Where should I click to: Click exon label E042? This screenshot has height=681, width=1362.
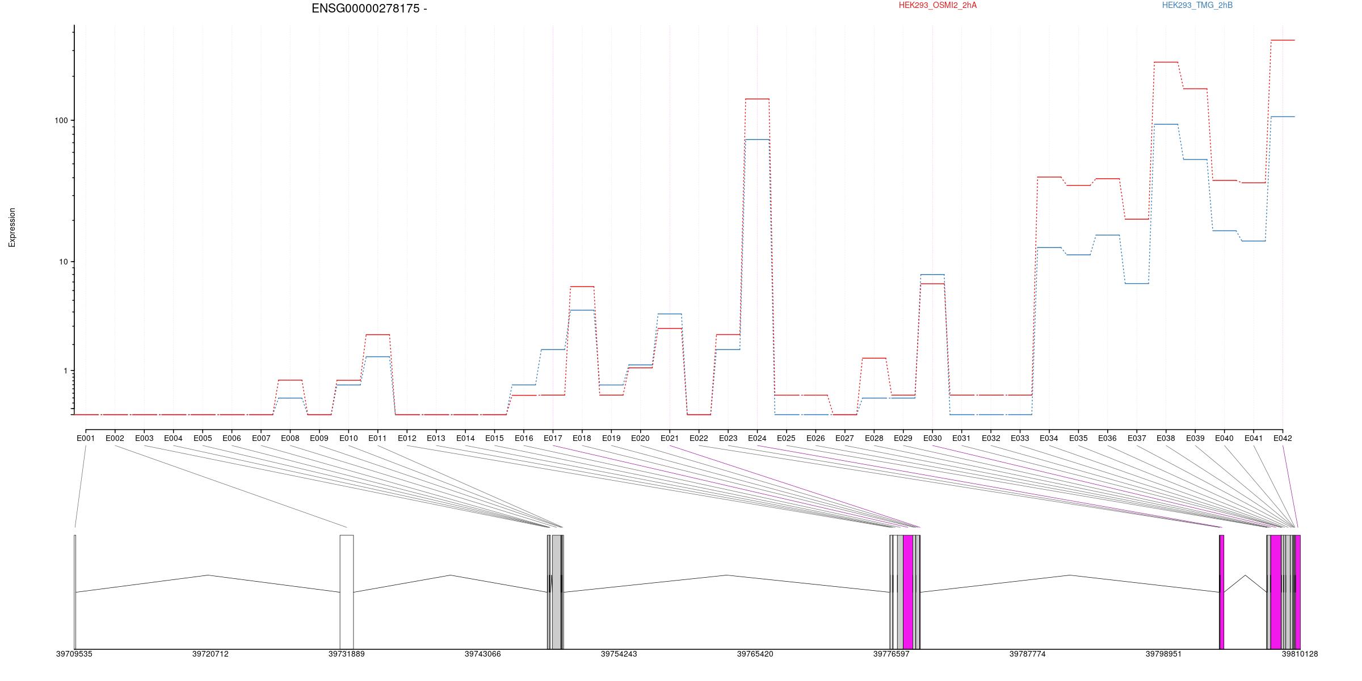click(x=1283, y=438)
